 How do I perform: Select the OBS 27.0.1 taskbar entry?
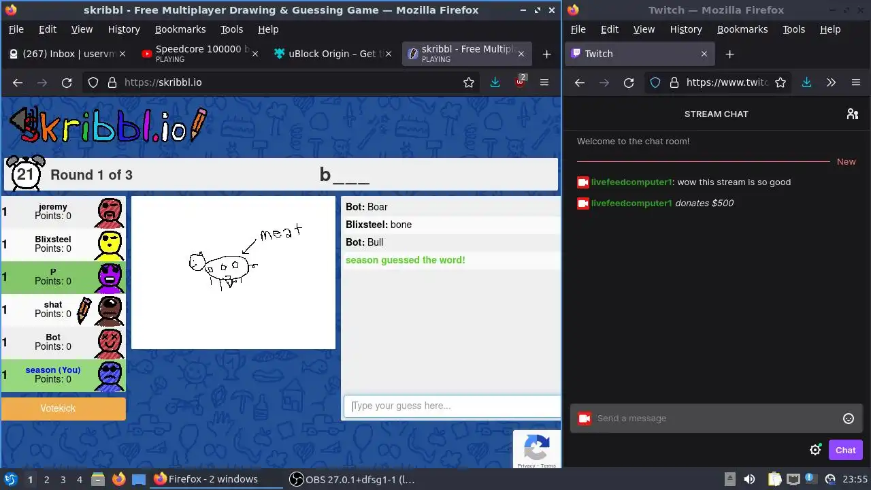pyautogui.click(x=353, y=479)
